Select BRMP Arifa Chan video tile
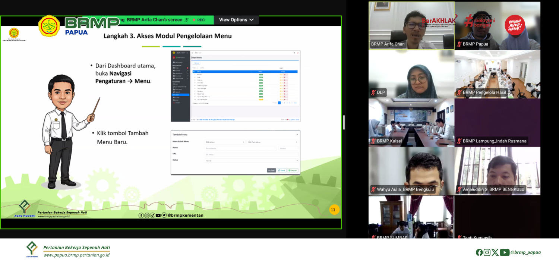The height and width of the screenshot is (261, 559). click(411, 25)
